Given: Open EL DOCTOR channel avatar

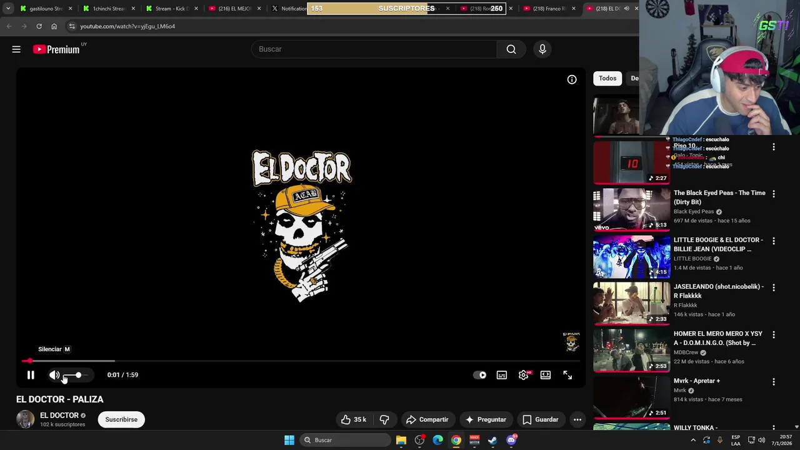Looking at the screenshot, I should [x=26, y=419].
